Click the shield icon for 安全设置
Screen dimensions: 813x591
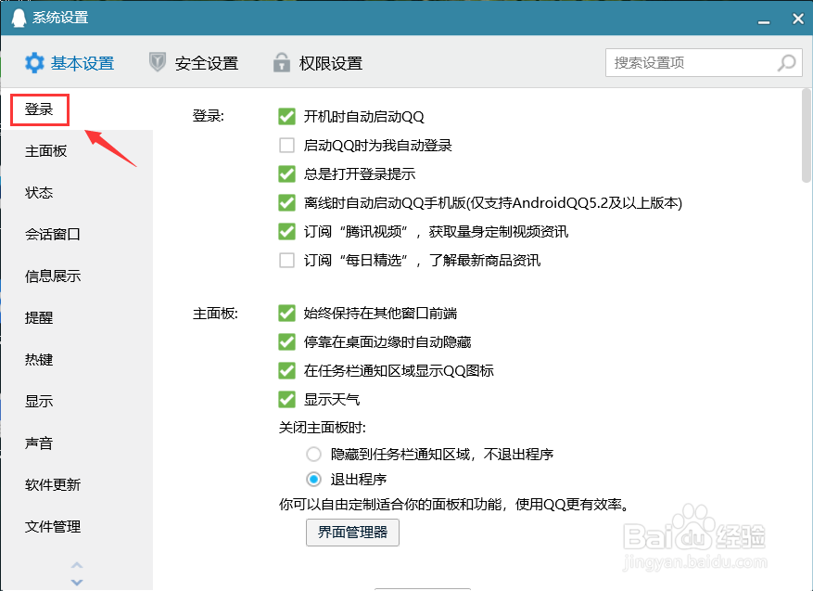157,62
